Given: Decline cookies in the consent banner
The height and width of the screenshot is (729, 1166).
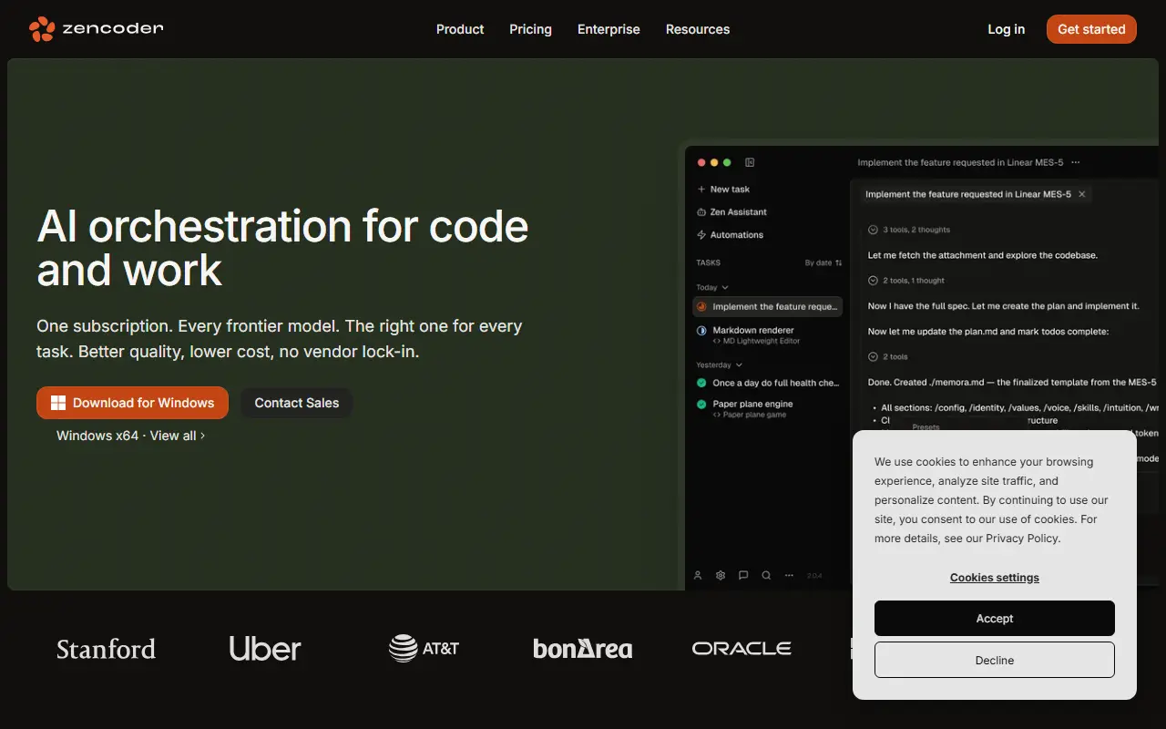Looking at the screenshot, I should coord(994,660).
